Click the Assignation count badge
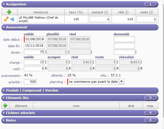The height and width of the screenshot is (129, 164). (x=150, y=4)
